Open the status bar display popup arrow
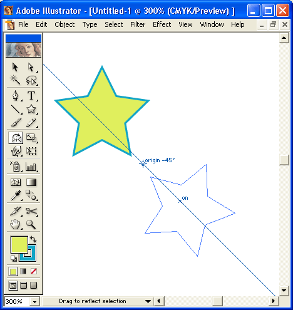 click(x=148, y=301)
